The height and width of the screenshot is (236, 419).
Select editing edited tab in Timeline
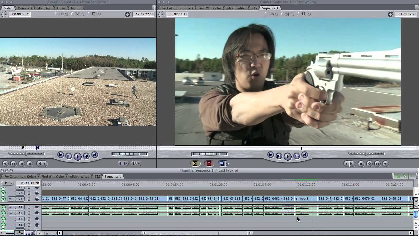click(79, 176)
